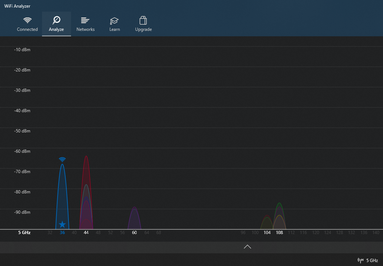The height and width of the screenshot is (266, 383).
Task: Click the -10 dBm axis label
Action: pos(22,50)
